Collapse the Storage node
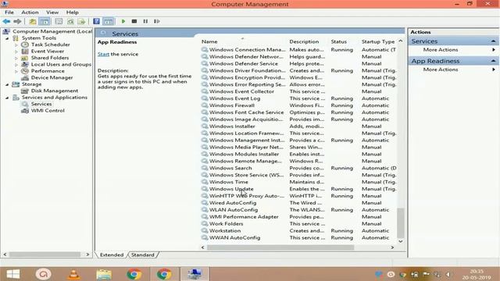Viewport: 500px width, 281px height. [x=7, y=84]
